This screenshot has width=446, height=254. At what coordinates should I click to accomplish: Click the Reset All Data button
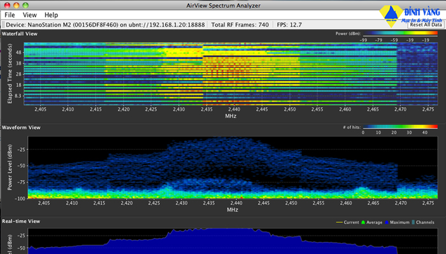tap(426, 25)
